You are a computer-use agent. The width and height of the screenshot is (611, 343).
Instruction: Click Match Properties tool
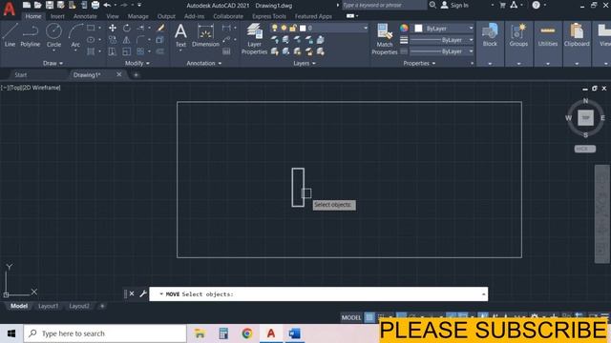pyautogui.click(x=384, y=39)
